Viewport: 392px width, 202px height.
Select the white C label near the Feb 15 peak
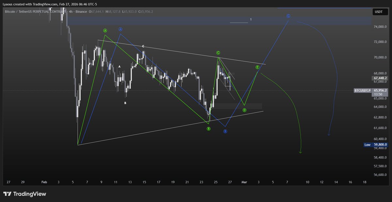click(x=143, y=46)
